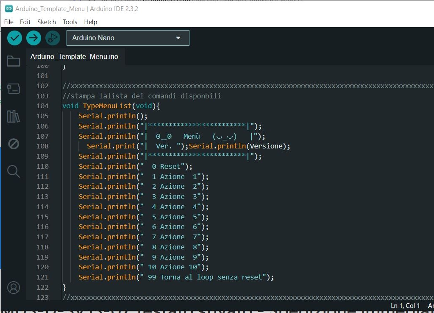Screen dimensions: 434x313
Task: Open the Arduino Nano board selector dropdown
Action: pos(128,38)
